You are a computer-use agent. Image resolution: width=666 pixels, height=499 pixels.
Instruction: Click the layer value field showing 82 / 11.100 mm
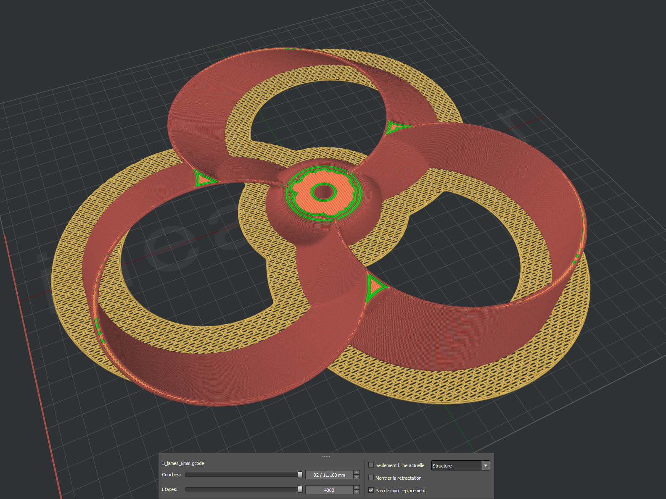coord(329,475)
